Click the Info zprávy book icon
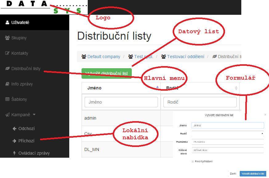This screenshot has height=178, width=269. 7,84
